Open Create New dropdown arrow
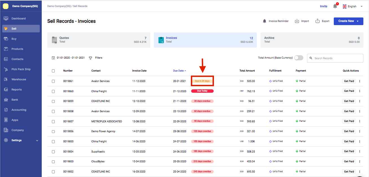Image resolution: width=369 pixels, height=177 pixels. click(358, 21)
